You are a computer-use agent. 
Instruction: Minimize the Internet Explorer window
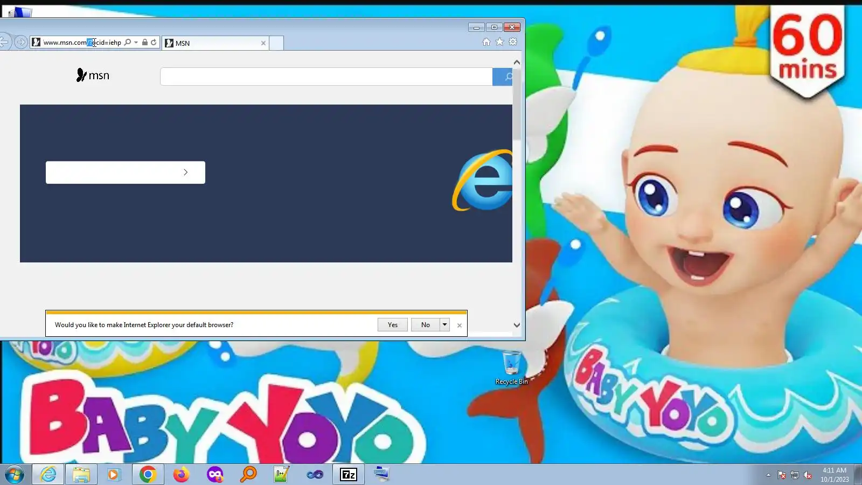coord(476,27)
